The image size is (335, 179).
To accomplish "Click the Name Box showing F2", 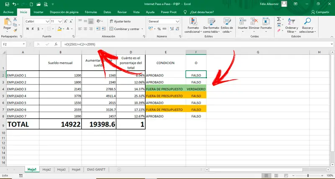I will pyautogui.click(x=13, y=44).
